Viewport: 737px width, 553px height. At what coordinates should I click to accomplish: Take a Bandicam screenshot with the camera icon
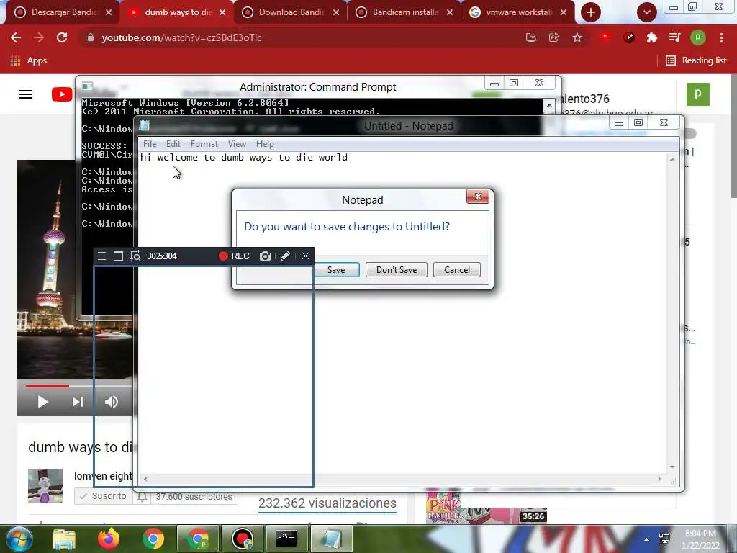click(265, 256)
